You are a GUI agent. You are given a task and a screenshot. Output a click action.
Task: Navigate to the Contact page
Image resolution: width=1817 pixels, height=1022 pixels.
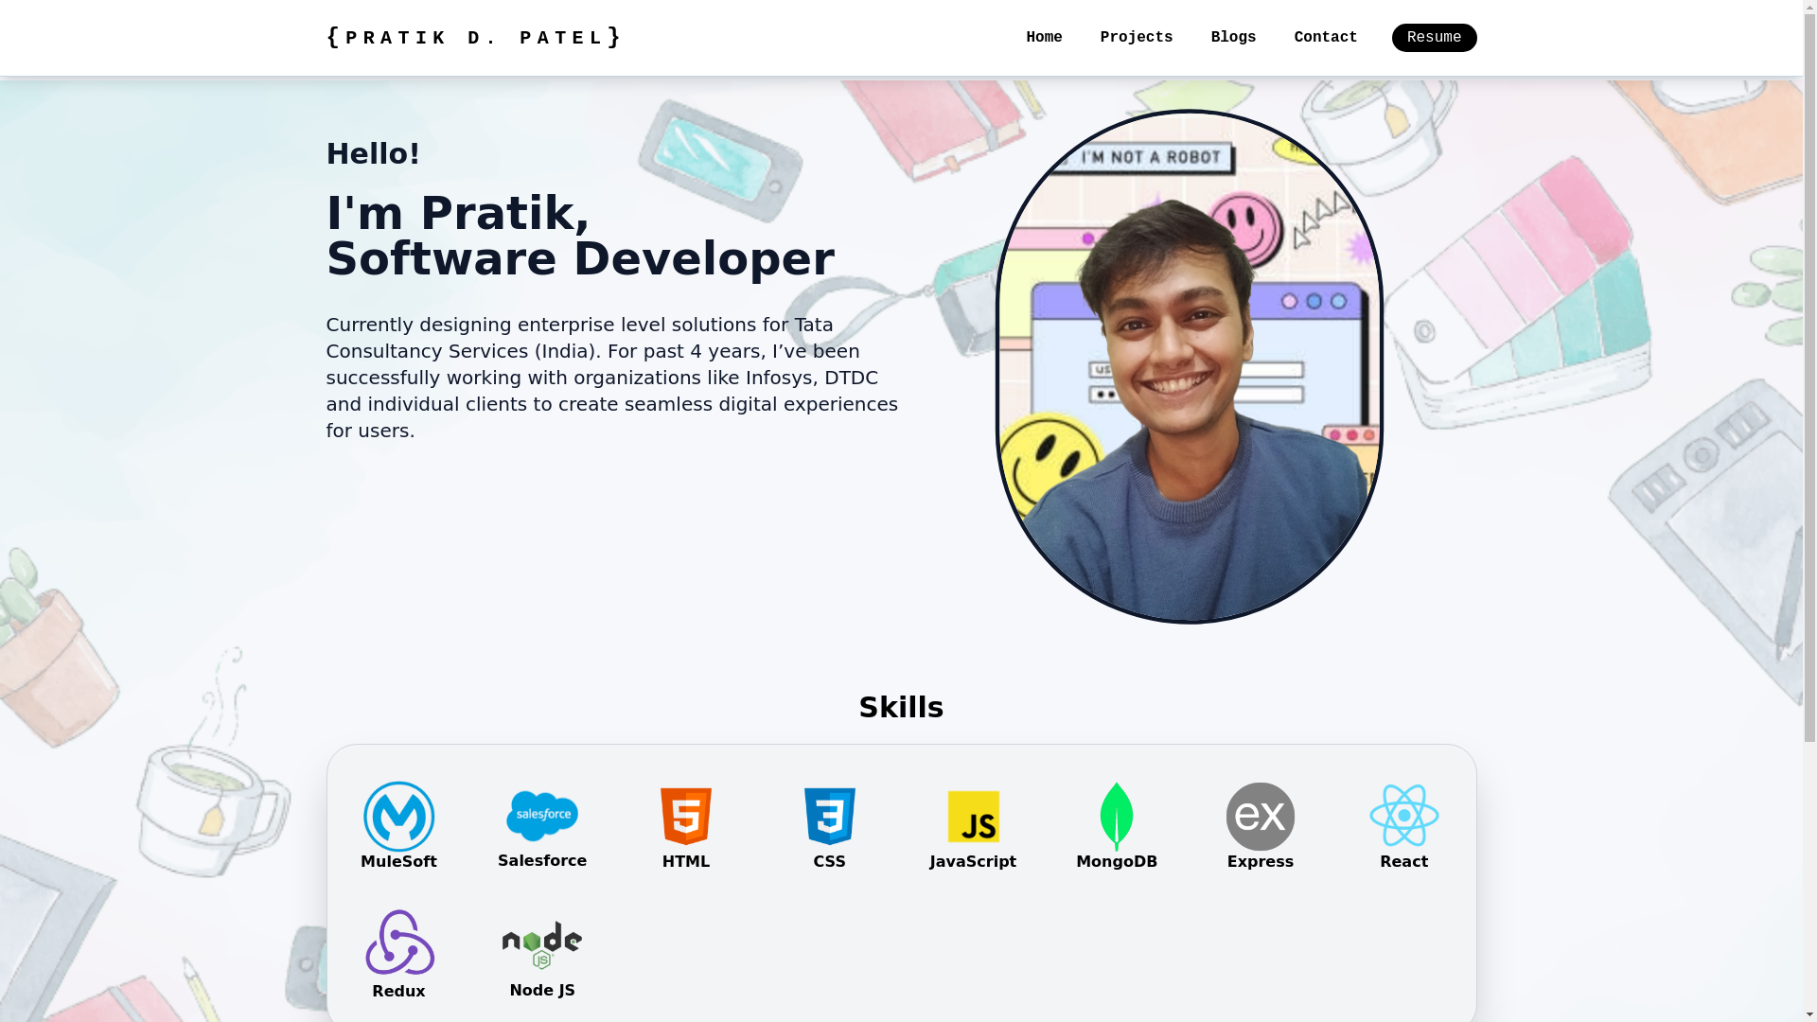pyautogui.click(x=1326, y=38)
